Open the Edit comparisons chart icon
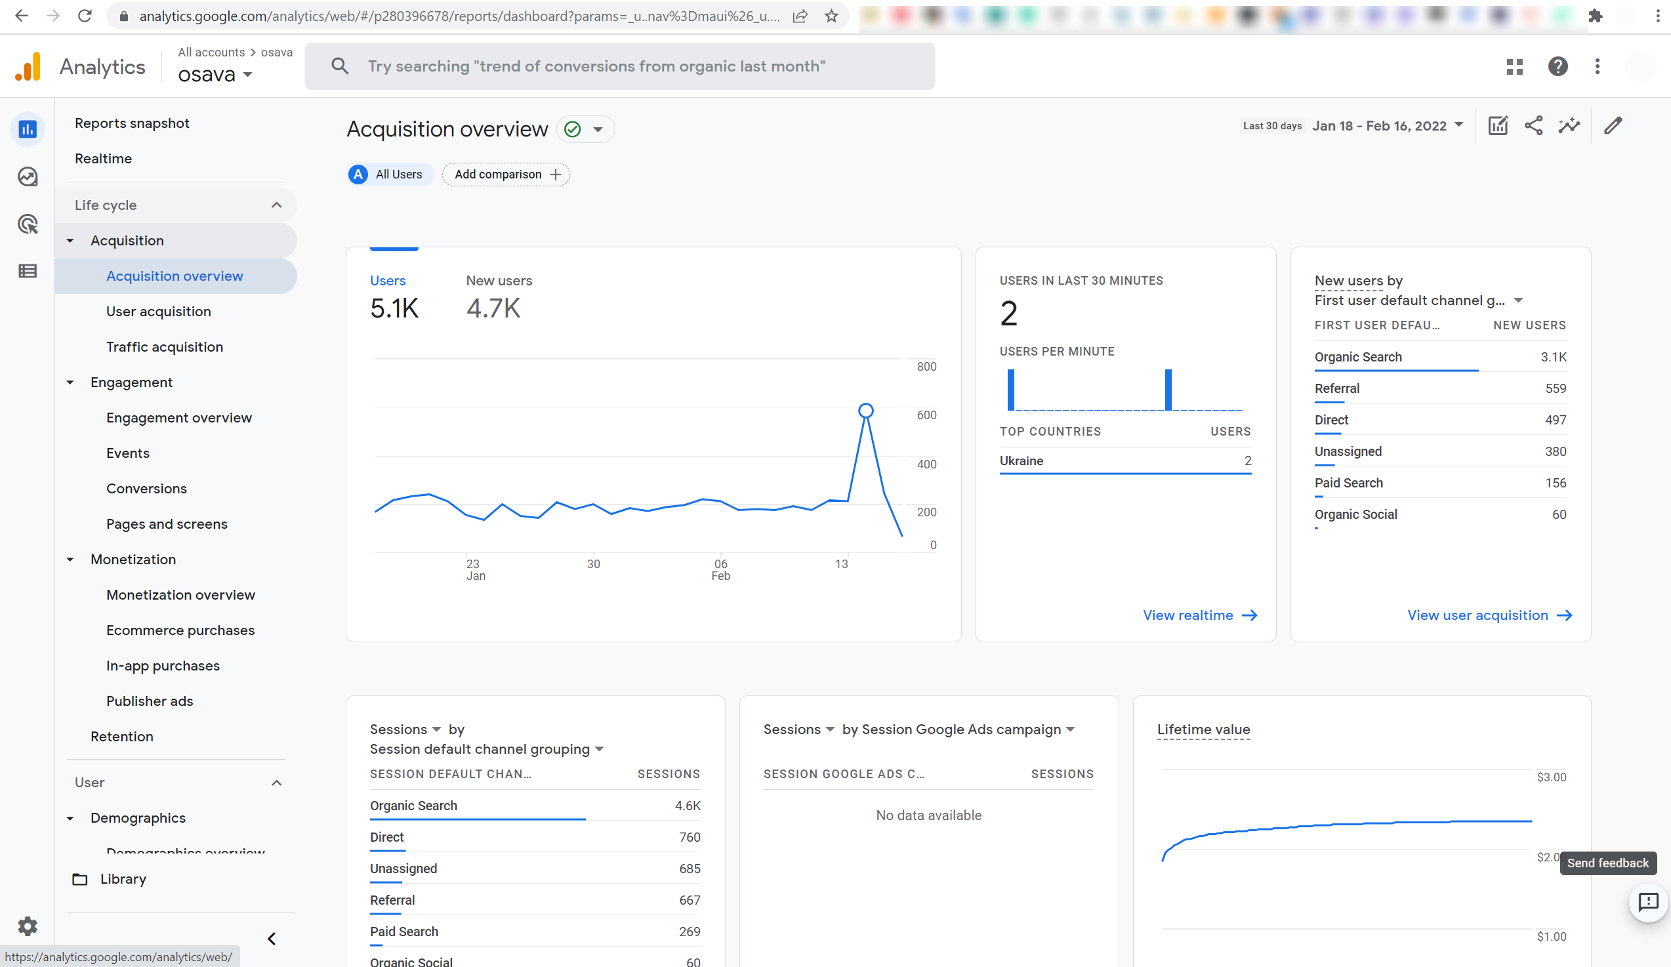Viewport: 1671px width, 967px height. 1497,126
